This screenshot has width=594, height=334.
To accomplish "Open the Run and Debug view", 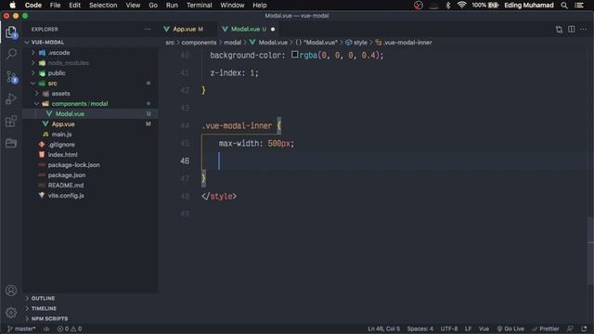I will (11, 99).
